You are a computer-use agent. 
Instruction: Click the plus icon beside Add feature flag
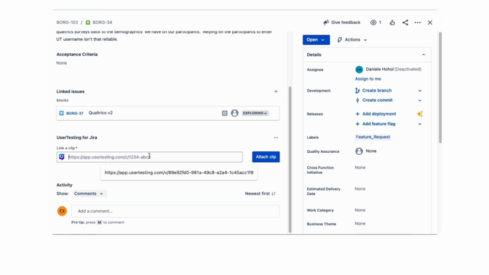click(357, 124)
